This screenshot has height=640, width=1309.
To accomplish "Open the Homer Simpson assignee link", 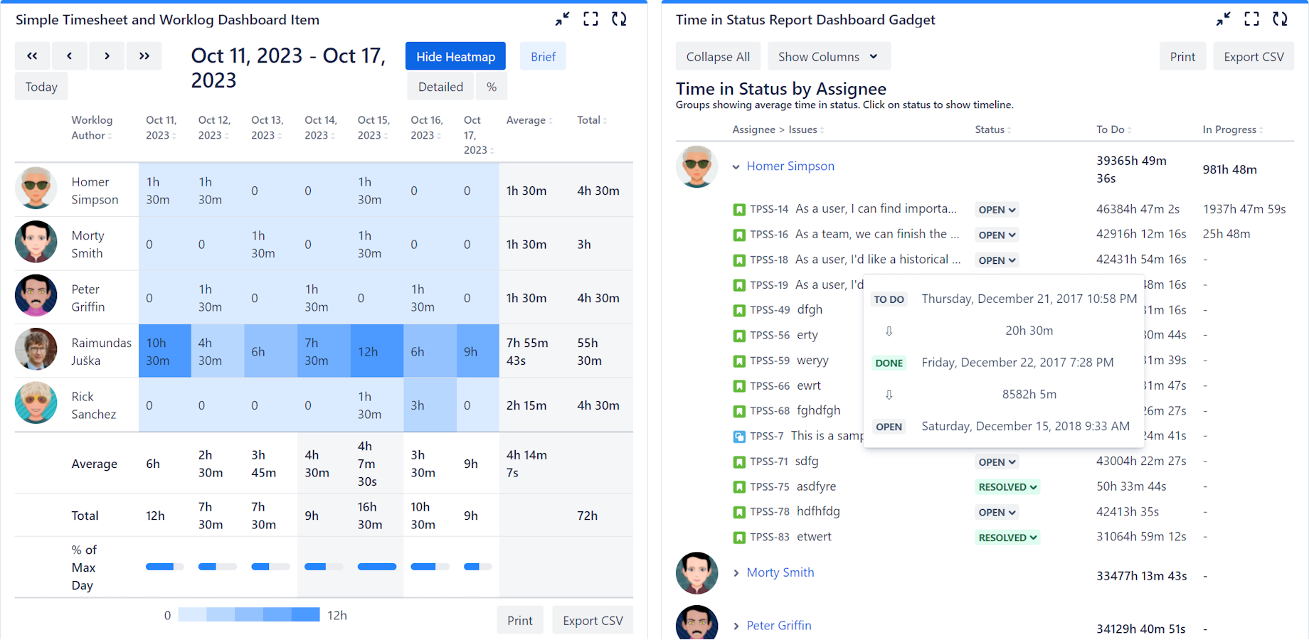I will point(790,166).
